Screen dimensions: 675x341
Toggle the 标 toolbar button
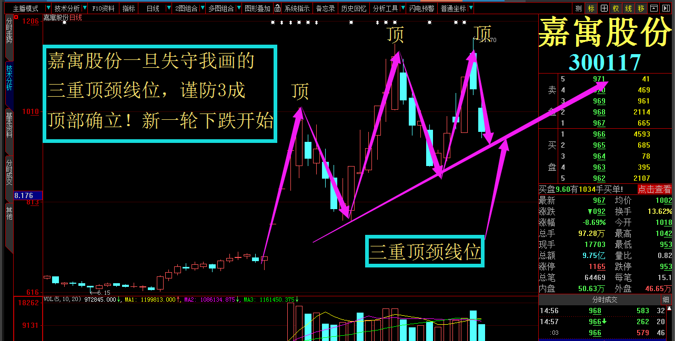click(591, 8)
